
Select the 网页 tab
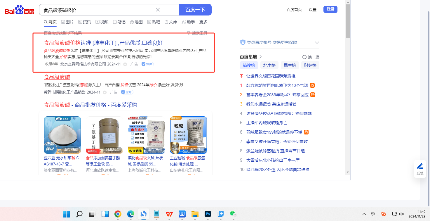click(50, 22)
